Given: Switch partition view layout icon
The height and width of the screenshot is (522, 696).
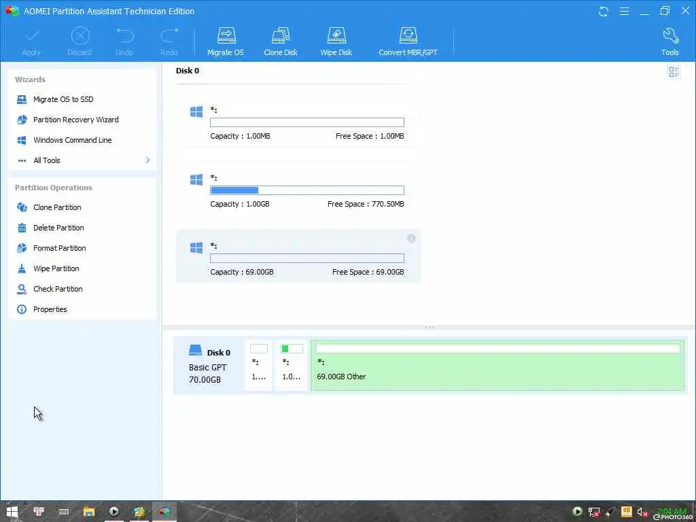Looking at the screenshot, I should click(x=674, y=72).
